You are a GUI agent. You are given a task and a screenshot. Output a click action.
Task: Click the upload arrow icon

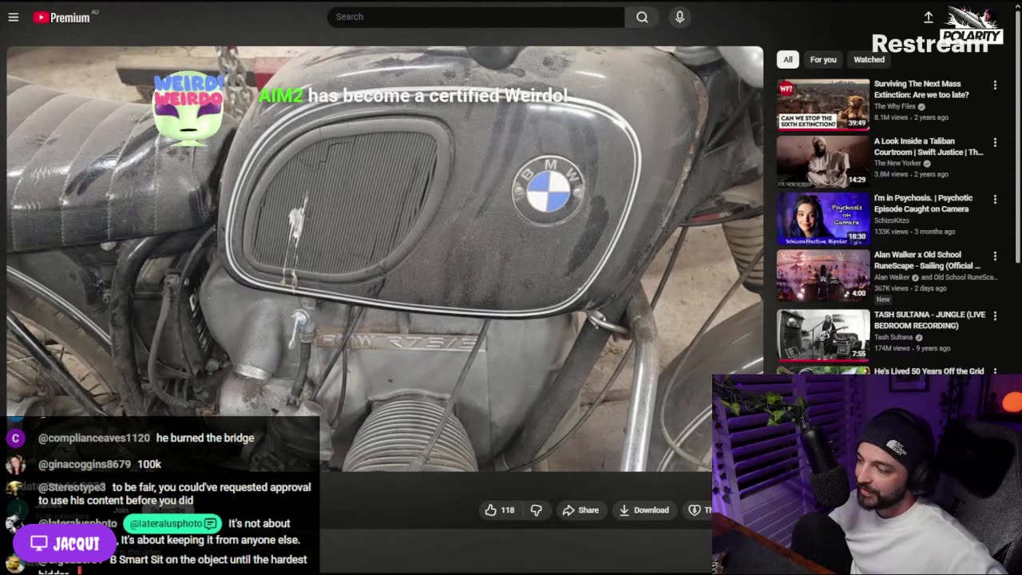tap(929, 17)
